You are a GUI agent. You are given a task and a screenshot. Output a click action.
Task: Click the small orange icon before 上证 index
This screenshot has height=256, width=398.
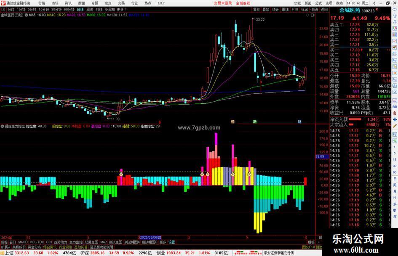click(x=2, y=253)
